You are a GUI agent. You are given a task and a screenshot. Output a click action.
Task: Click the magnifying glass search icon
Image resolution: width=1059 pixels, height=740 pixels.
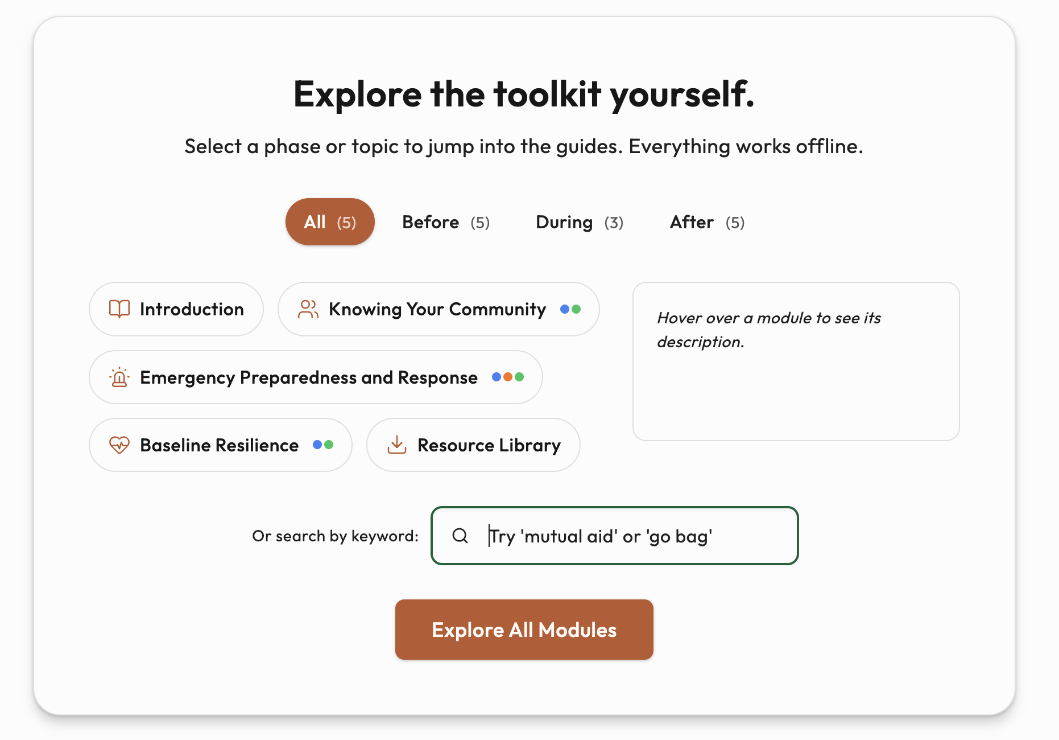tap(460, 536)
